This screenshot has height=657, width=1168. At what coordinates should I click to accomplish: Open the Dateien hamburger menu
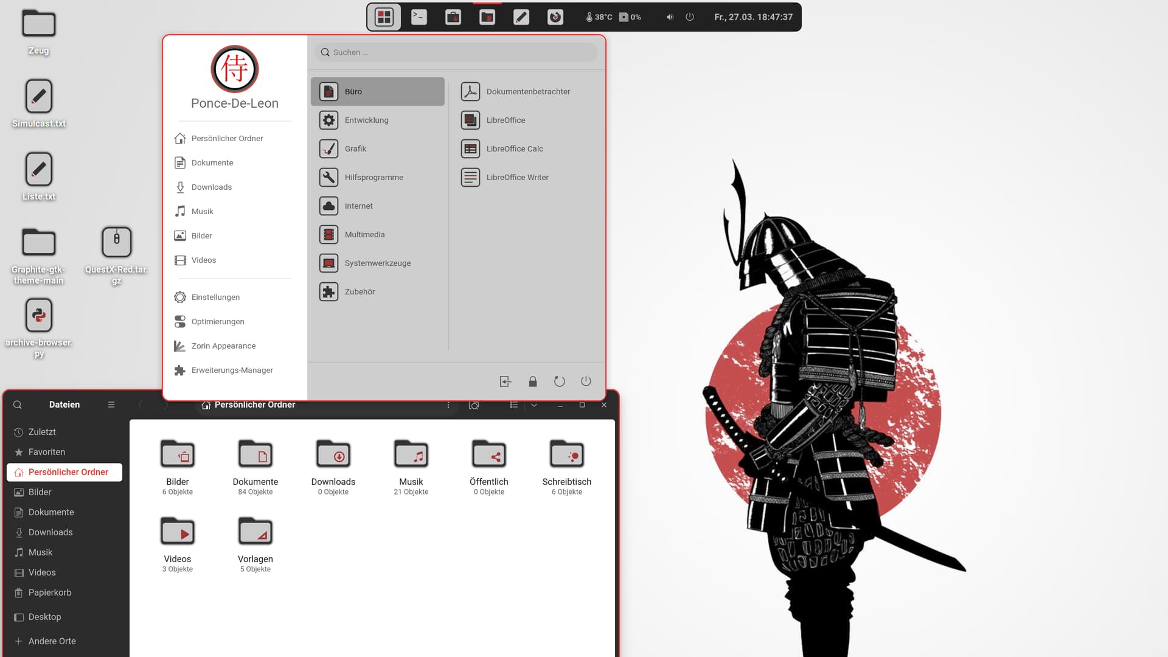[x=111, y=405]
